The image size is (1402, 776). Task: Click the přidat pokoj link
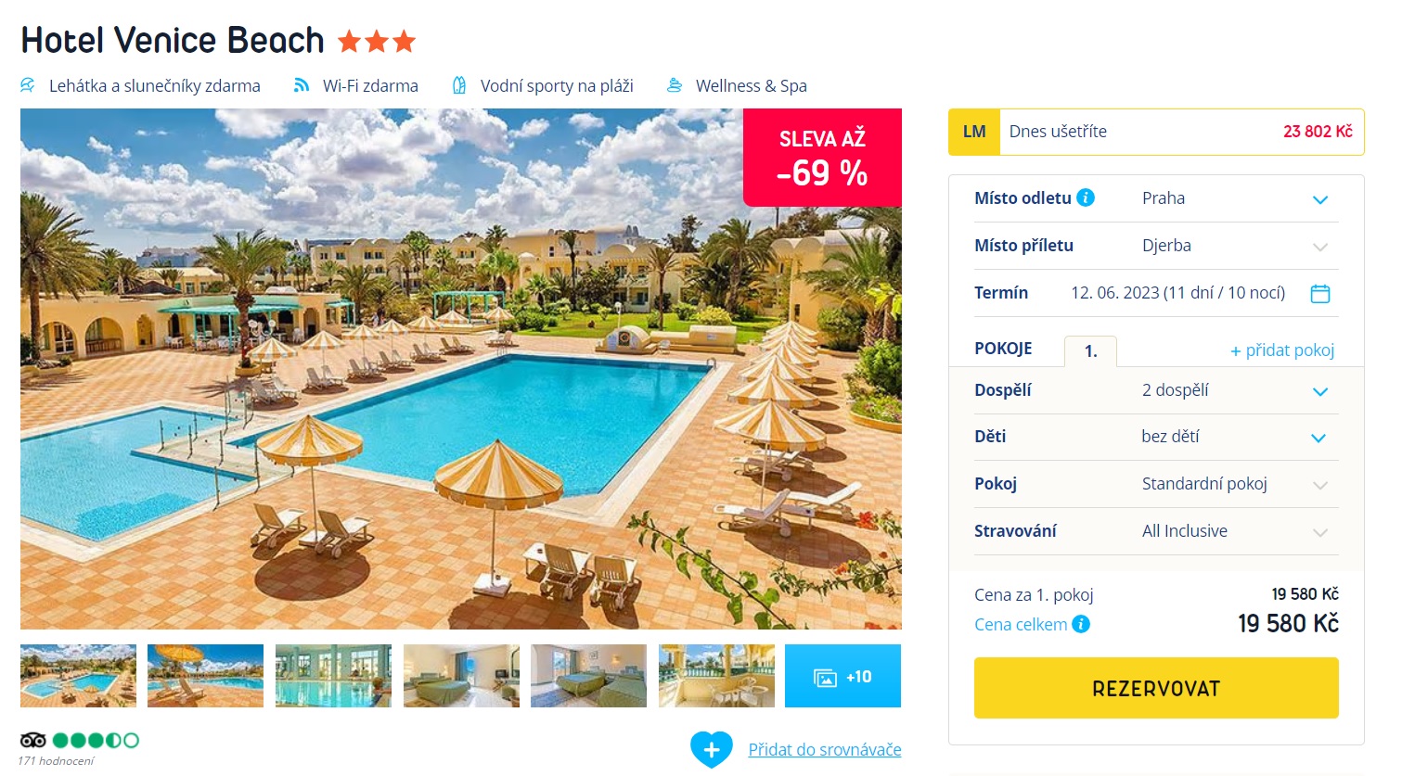[x=1282, y=350]
